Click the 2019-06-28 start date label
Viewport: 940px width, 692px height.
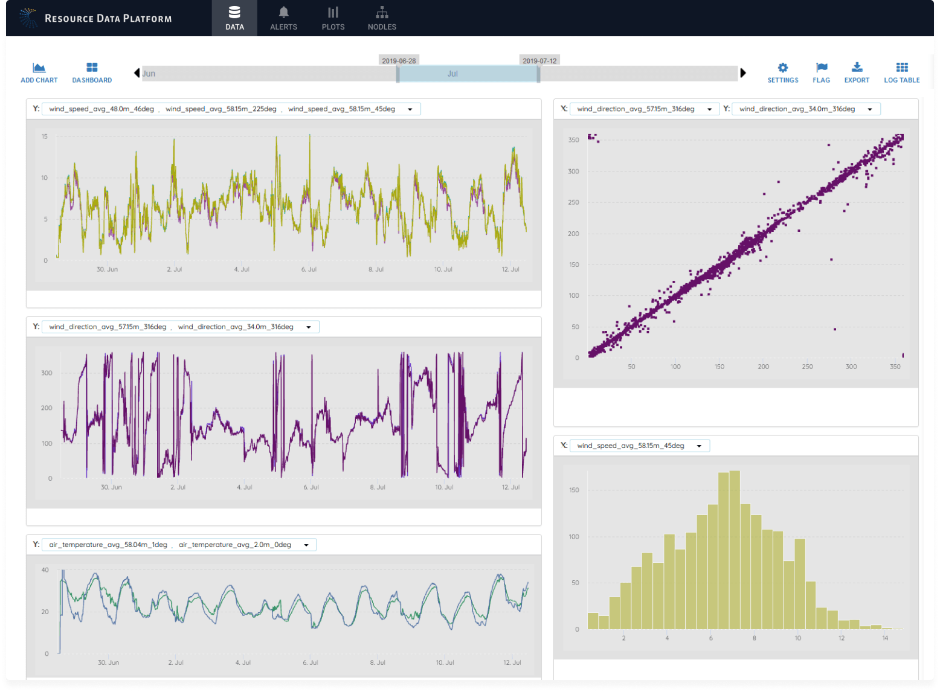399,61
